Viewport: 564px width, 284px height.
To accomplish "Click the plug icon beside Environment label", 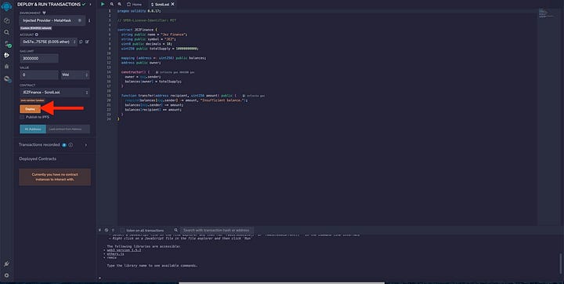I will (44, 13).
